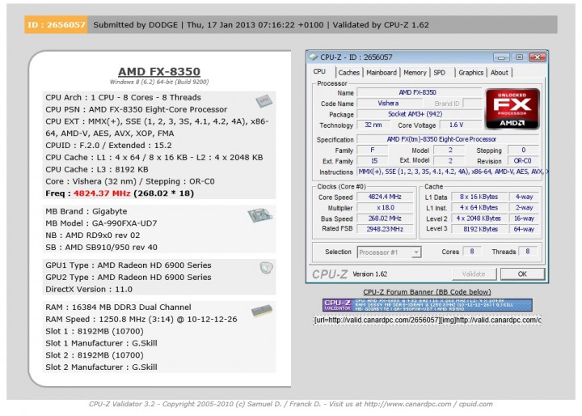Click the RAM Speed 1250.8 MHz line

[141, 320]
